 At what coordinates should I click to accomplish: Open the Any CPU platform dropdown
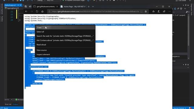coord(54,1)
